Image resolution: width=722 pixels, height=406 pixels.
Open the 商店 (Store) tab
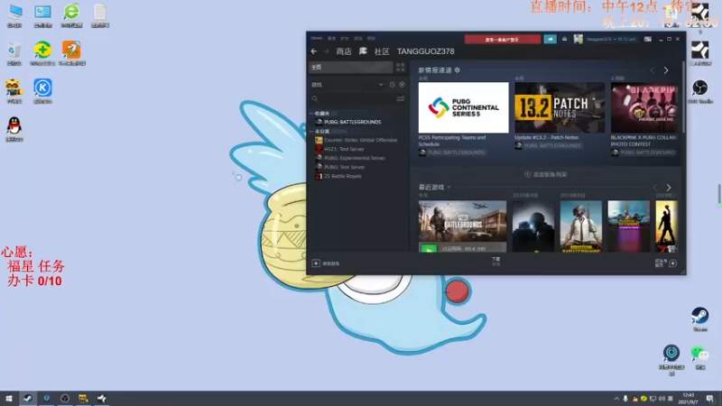coord(344,51)
